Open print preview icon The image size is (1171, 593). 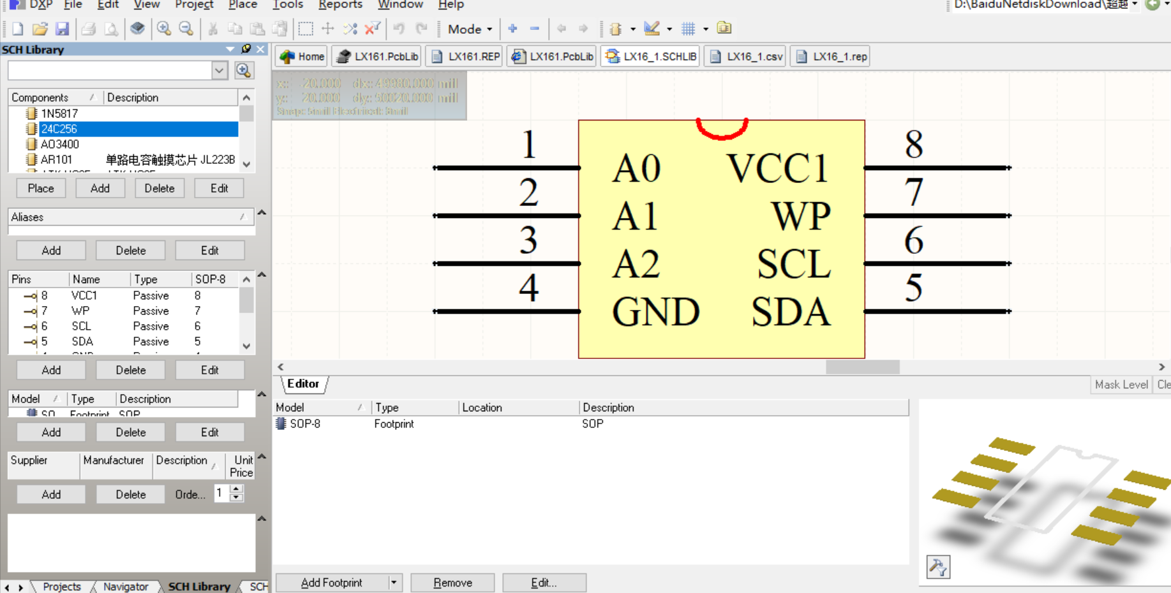(111, 29)
